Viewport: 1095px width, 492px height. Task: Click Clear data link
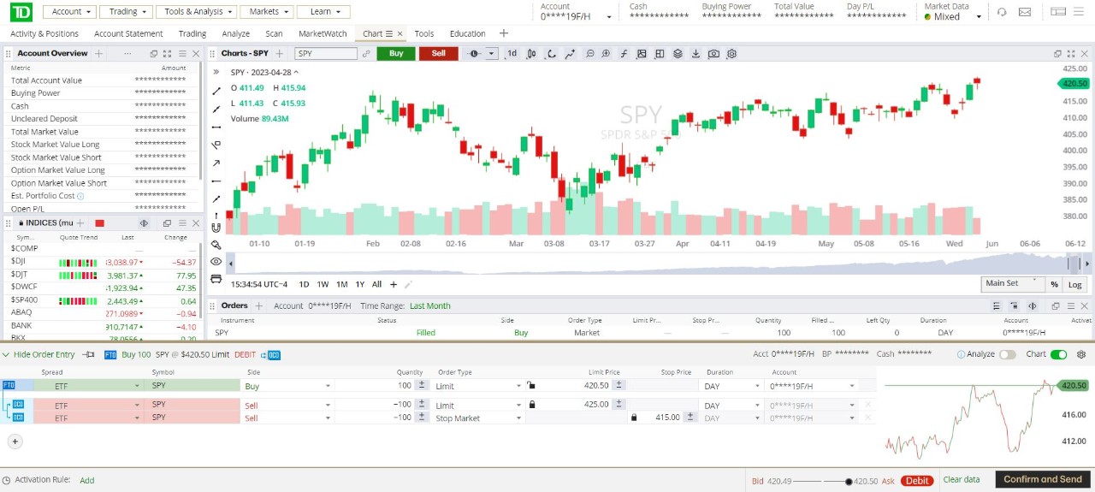click(x=961, y=479)
